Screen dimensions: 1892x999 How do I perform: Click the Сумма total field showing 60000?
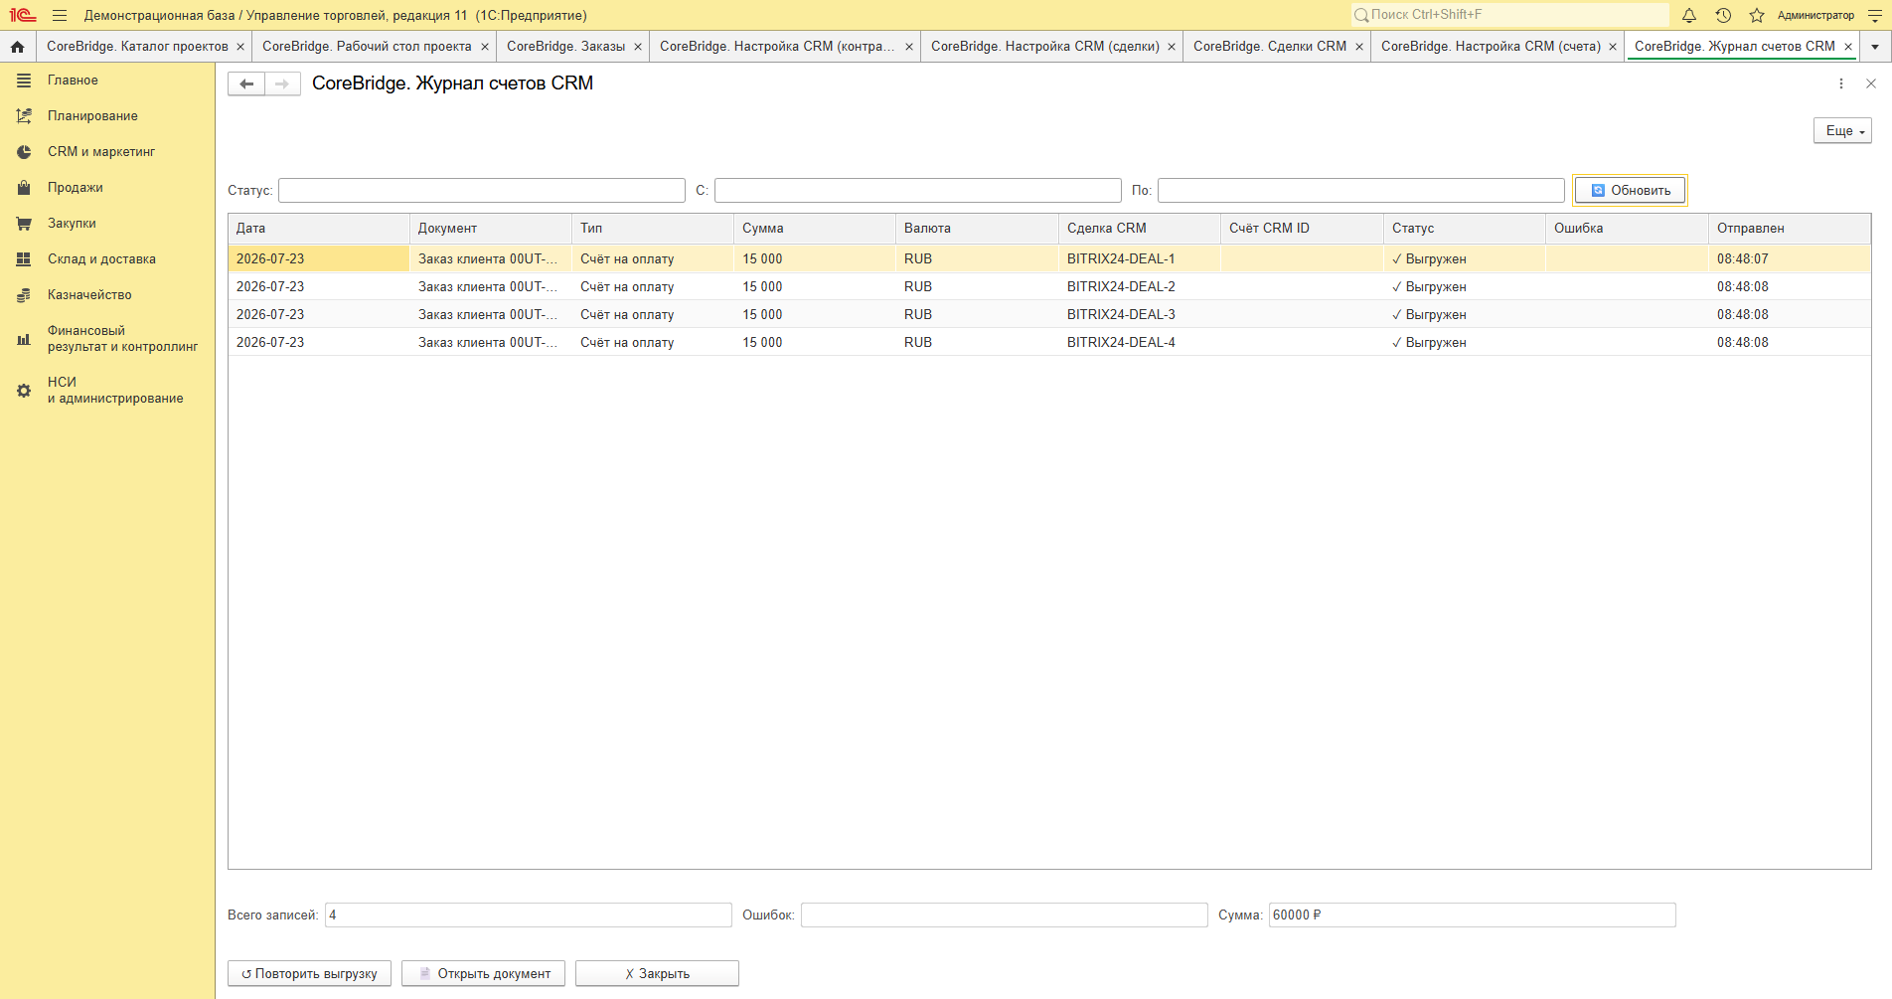coord(1473,916)
